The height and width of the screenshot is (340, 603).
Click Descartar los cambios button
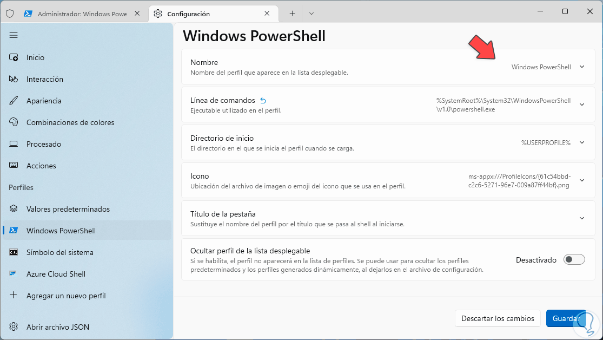[x=498, y=318]
